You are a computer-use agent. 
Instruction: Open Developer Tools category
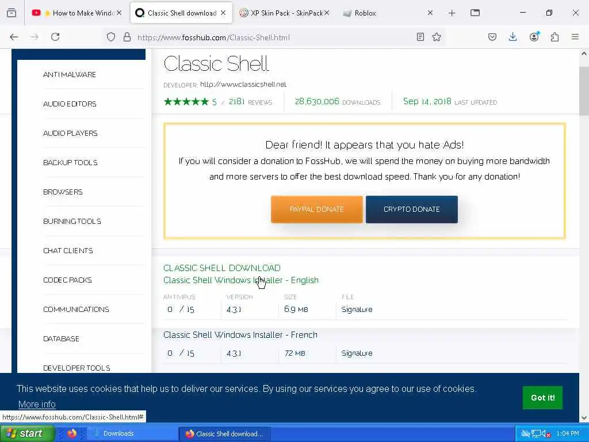pos(77,368)
